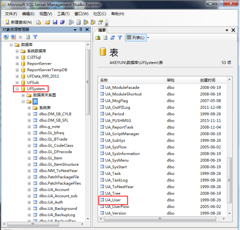Open the 视图(V) View menu
Viewport: 240px width, 230px height.
click(x=45, y=14)
